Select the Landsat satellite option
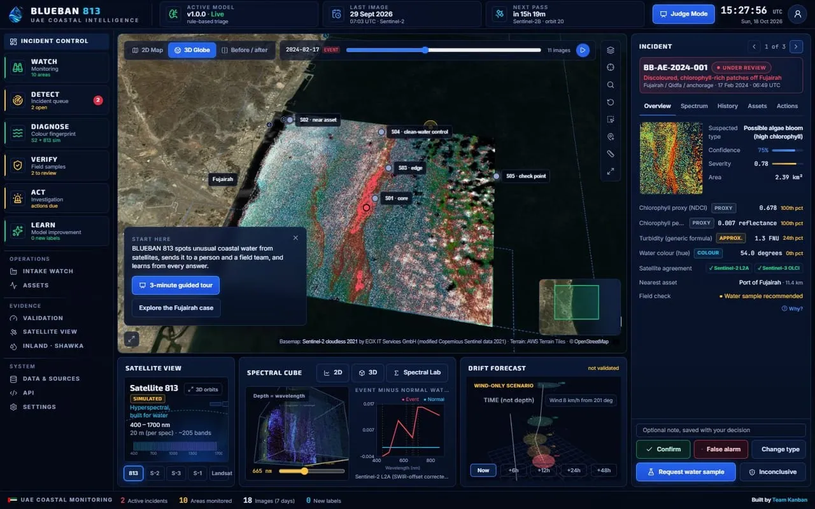This screenshot has height=509, width=815. (x=222, y=473)
